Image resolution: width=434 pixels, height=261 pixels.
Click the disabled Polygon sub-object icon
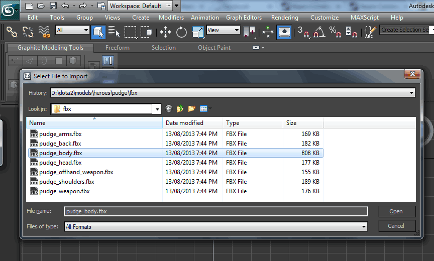tap(59, 61)
